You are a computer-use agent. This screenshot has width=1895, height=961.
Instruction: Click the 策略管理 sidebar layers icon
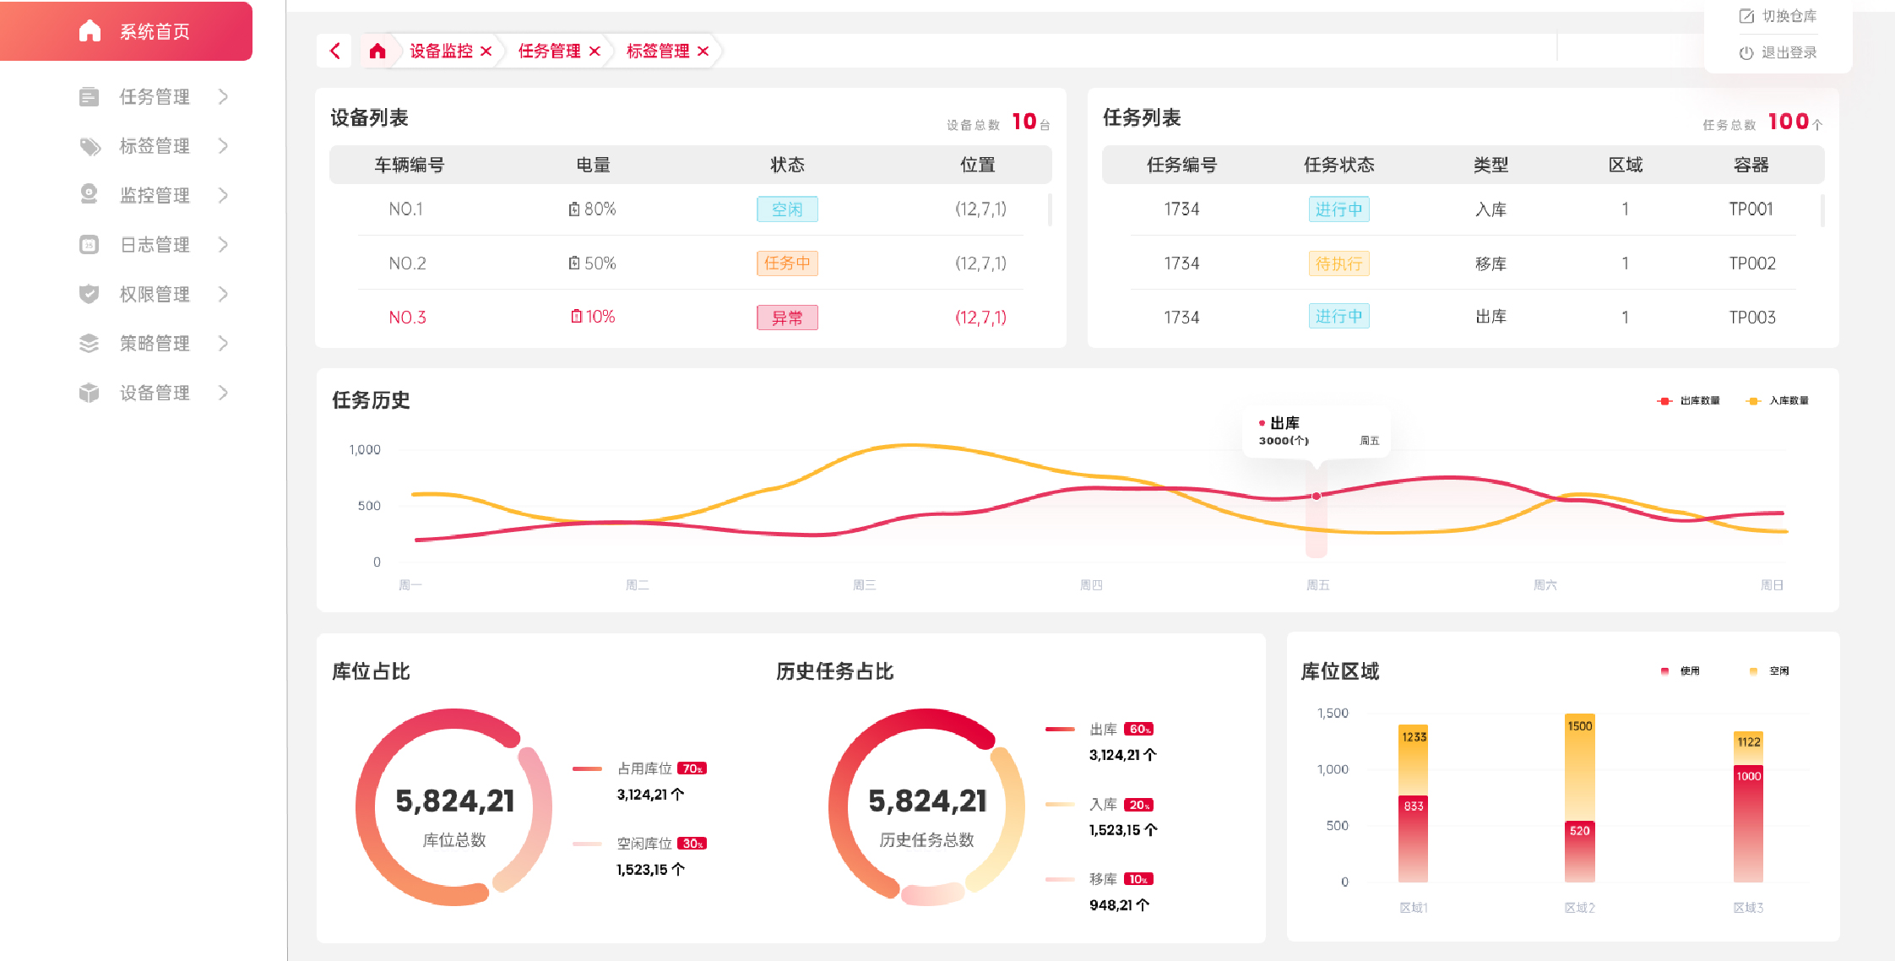89,344
